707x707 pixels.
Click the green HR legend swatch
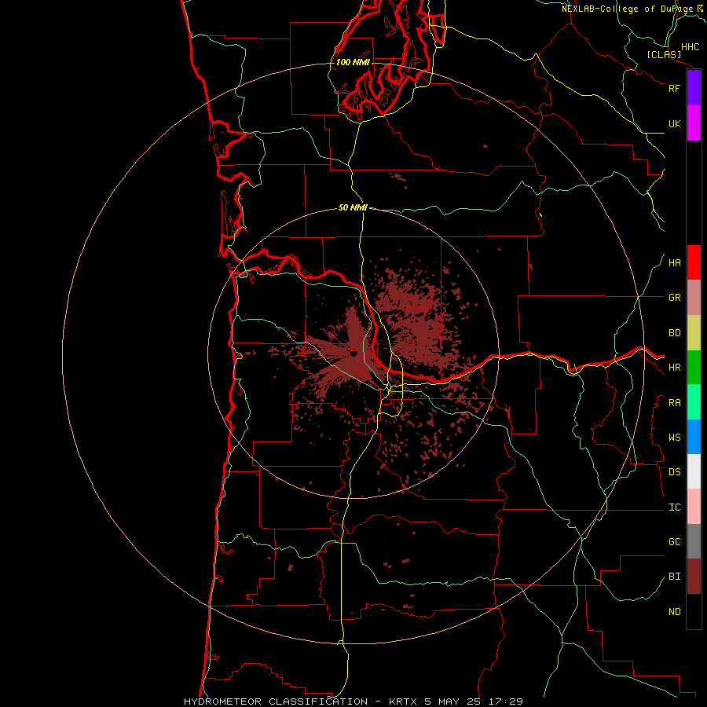(x=694, y=368)
